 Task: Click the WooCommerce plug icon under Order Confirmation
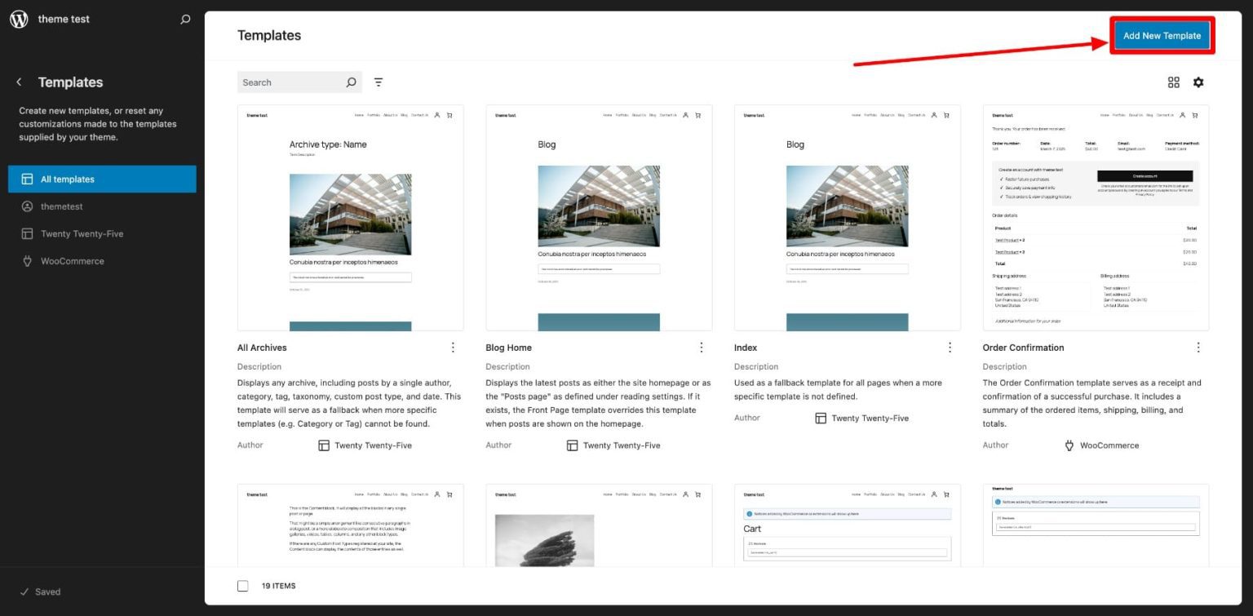tap(1069, 445)
